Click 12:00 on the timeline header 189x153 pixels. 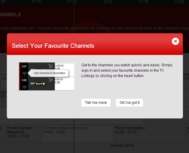108,2
